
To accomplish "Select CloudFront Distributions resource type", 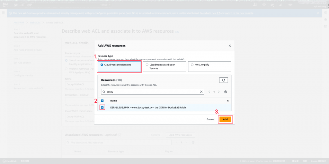I will (x=119, y=67).
